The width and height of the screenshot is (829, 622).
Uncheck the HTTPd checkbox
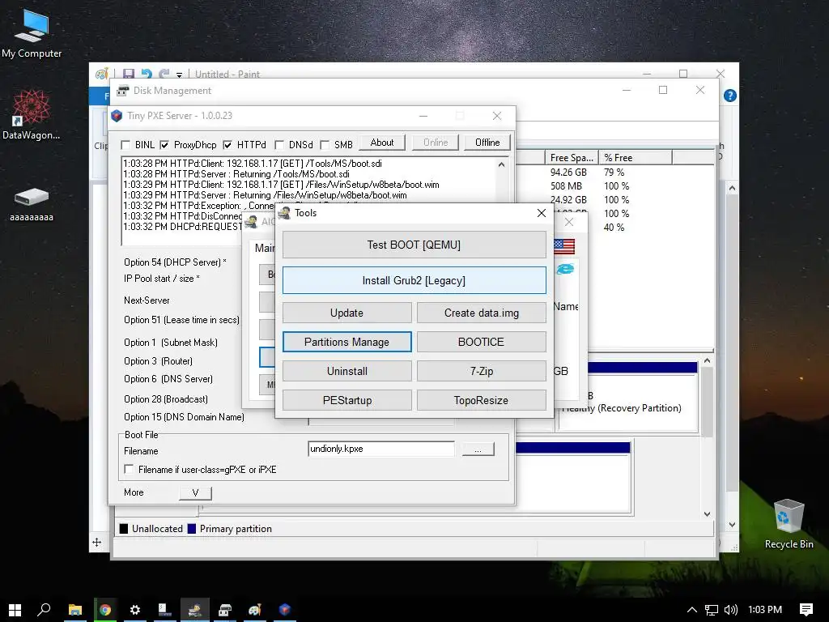[x=227, y=145]
